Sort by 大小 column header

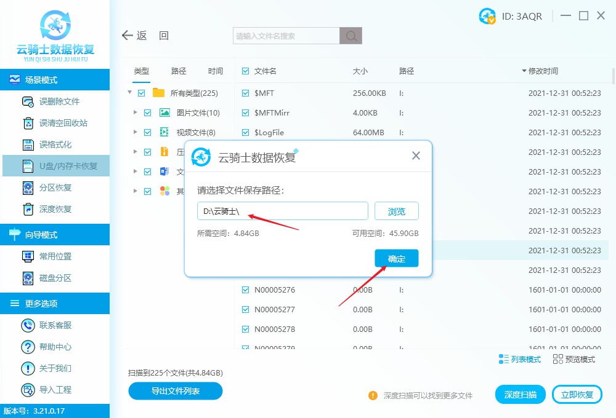[x=360, y=71]
